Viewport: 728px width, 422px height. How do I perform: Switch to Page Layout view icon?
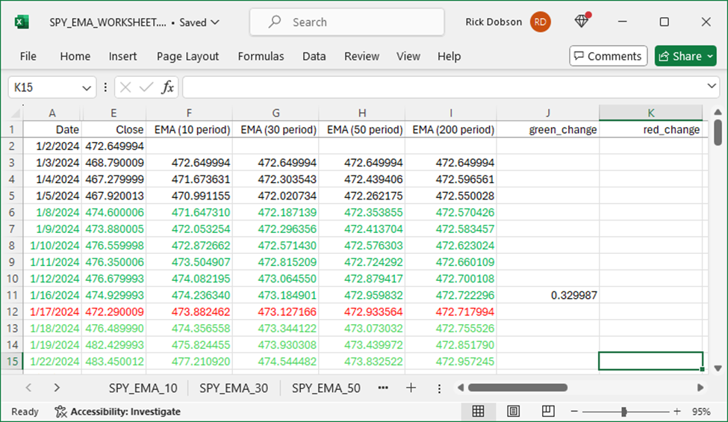[513, 412]
